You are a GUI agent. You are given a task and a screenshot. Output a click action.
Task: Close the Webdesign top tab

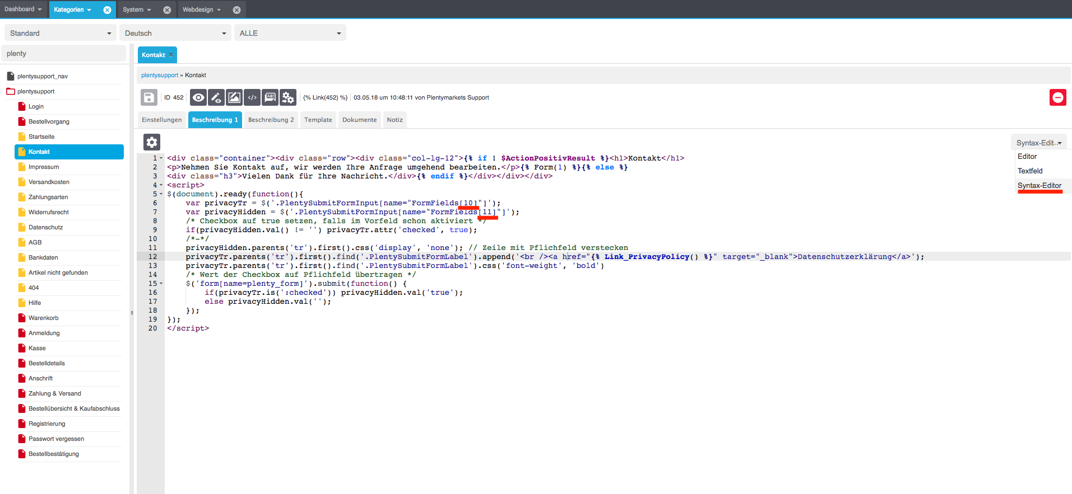tap(236, 10)
